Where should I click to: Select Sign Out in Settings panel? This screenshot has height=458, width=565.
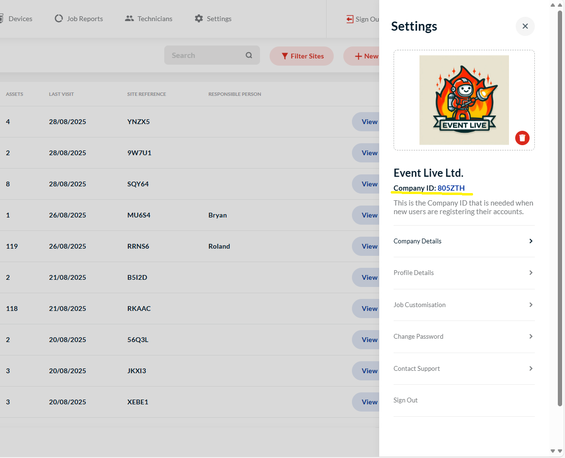[406, 400]
